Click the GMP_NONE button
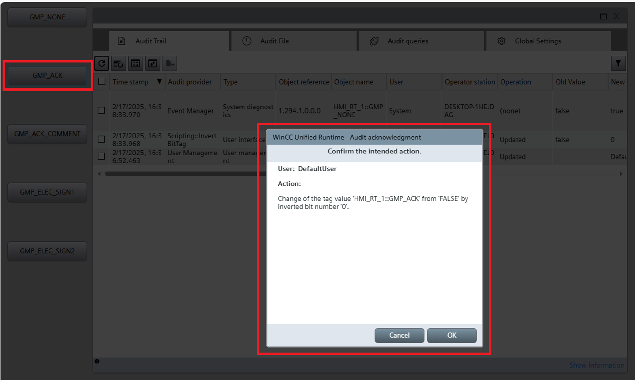 click(47, 17)
